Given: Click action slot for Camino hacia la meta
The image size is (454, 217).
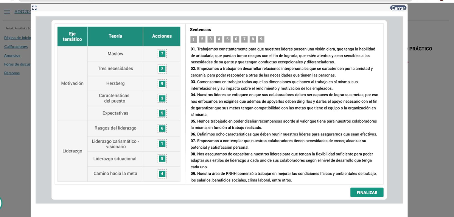Looking at the screenshot, I should click(x=162, y=174).
